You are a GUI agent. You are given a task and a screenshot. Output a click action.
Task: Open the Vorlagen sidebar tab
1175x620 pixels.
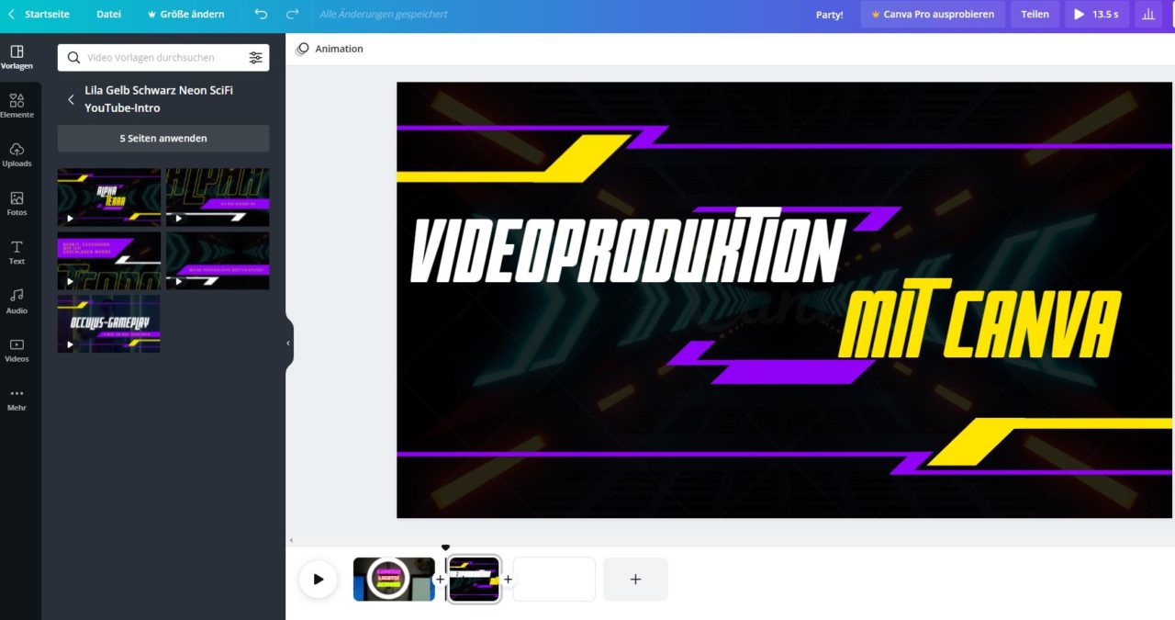pos(17,57)
